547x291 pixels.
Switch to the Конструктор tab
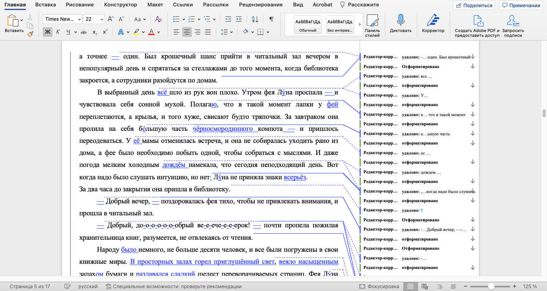pyautogui.click(x=121, y=5)
